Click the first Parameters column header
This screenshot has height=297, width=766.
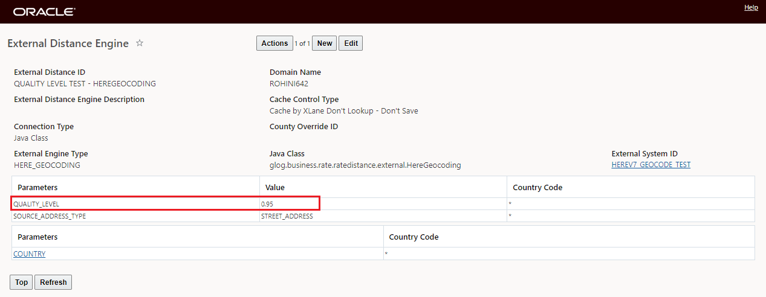click(37, 188)
